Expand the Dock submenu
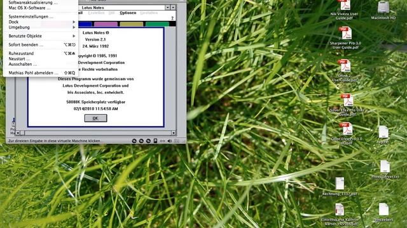Image resolution: width=407 pixels, height=228 pixels. [x=41, y=22]
